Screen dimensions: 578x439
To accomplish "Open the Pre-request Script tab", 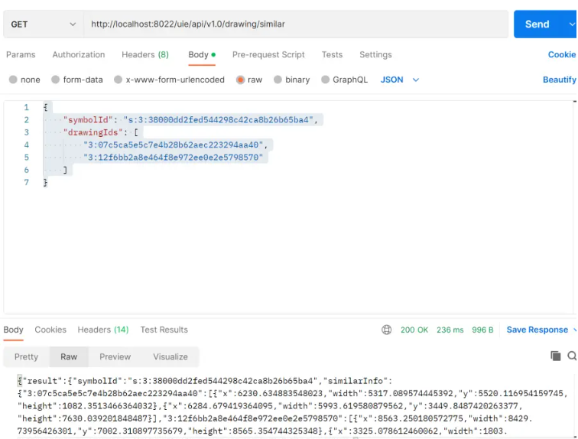I will click(268, 54).
